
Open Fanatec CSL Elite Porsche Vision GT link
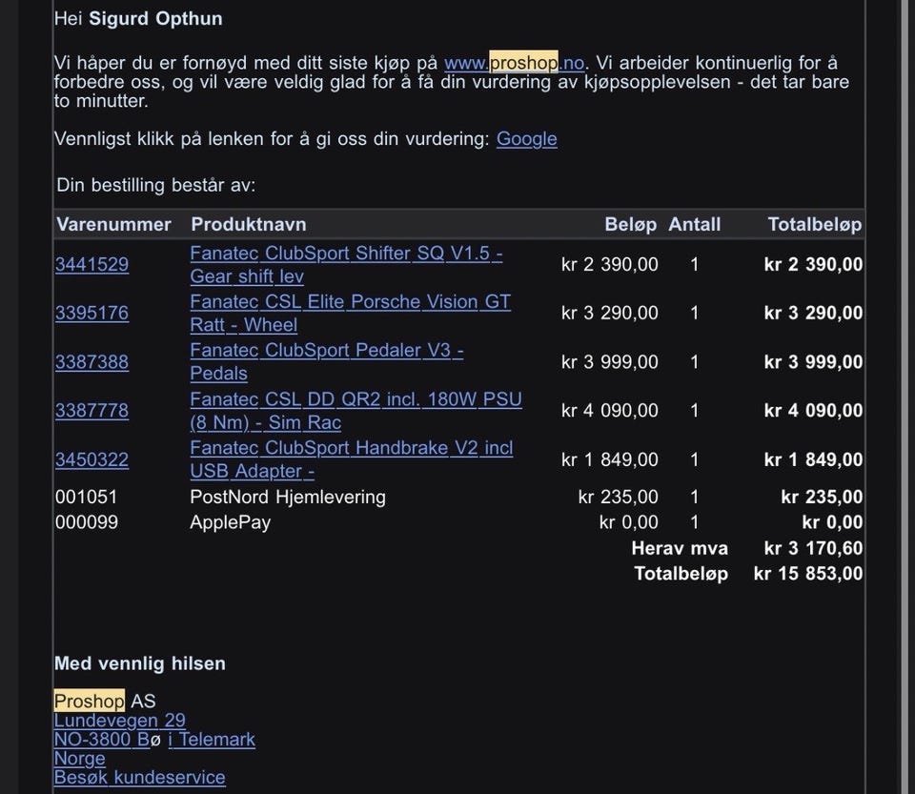[x=350, y=313]
